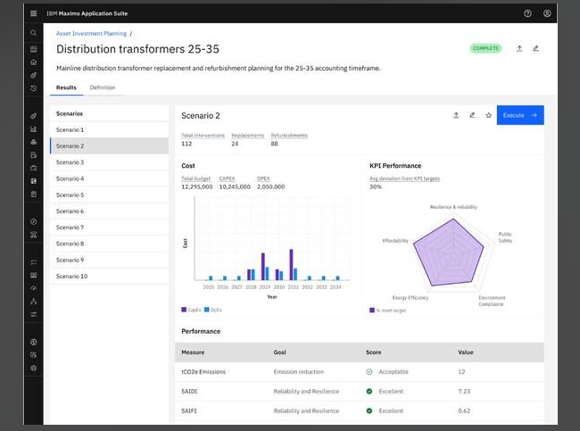The width and height of the screenshot is (580, 431).
Task: Select Scenario 7 in the list
Action: (109, 228)
